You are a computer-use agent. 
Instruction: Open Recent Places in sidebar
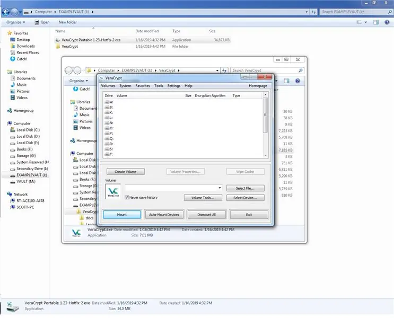tap(28, 52)
